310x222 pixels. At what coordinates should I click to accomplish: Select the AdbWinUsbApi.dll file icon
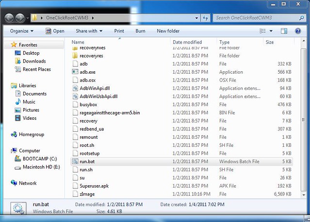coord(75,96)
